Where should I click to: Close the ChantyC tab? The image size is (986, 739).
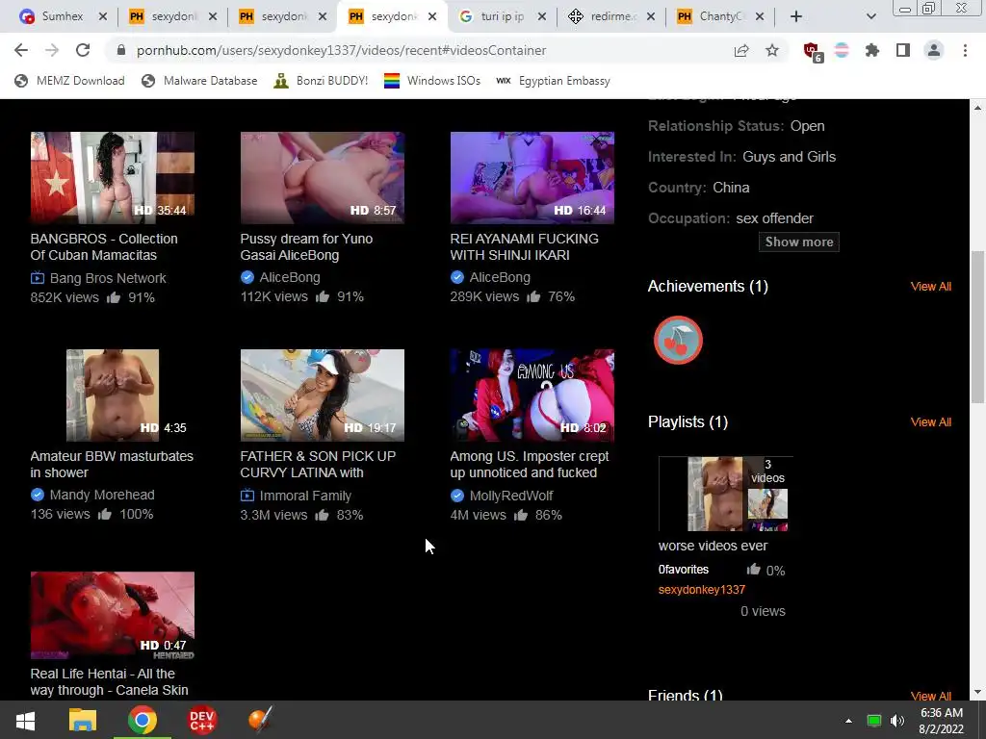click(760, 16)
